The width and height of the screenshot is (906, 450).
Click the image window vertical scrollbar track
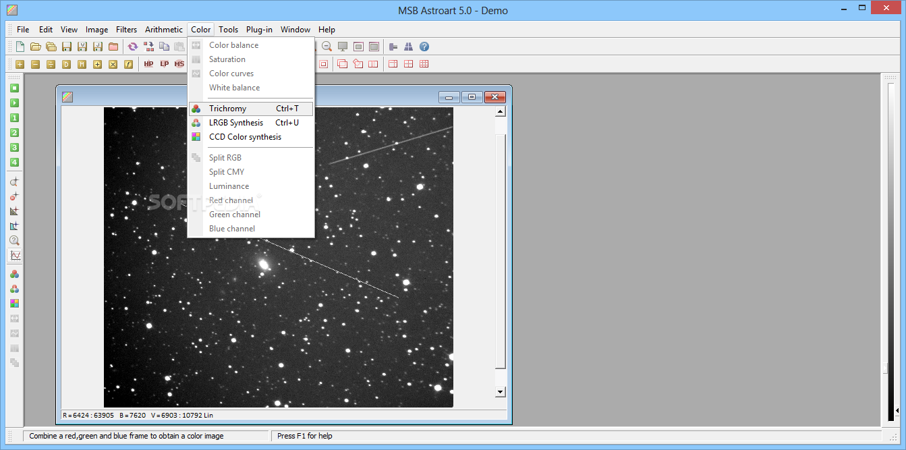[500, 252]
